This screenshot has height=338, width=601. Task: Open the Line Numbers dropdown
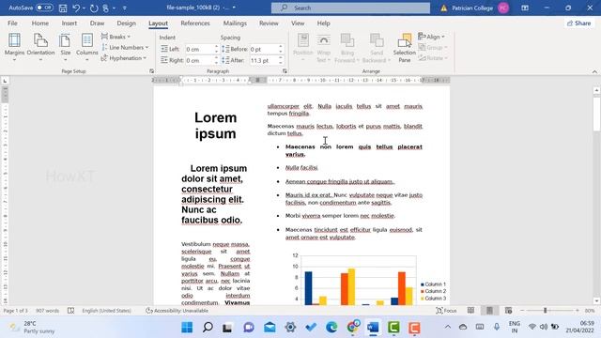click(125, 48)
